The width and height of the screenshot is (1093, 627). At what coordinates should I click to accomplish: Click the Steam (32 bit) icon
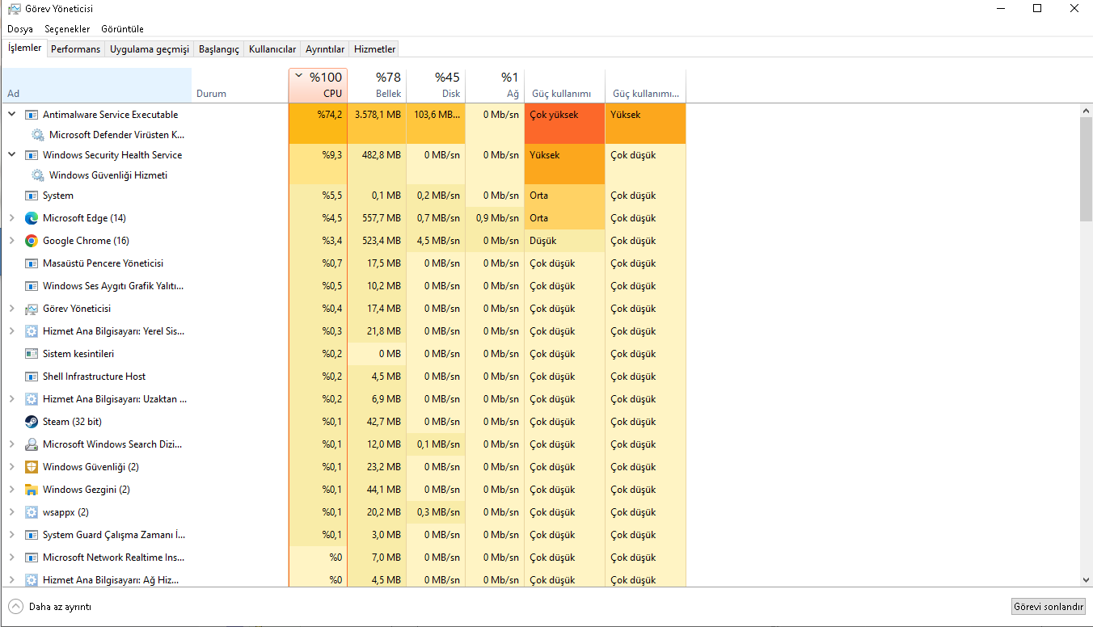pos(32,422)
